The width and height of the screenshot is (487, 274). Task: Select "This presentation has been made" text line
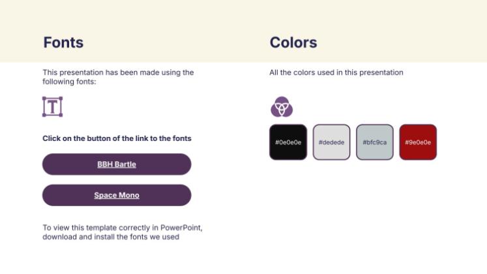(118, 72)
